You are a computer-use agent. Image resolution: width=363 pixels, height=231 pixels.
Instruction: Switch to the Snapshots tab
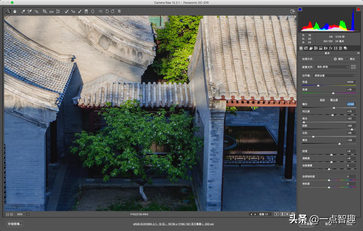click(x=345, y=48)
